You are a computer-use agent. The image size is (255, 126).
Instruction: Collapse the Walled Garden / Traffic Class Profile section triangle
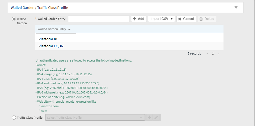pyautogui.click(x=236, y=8)
